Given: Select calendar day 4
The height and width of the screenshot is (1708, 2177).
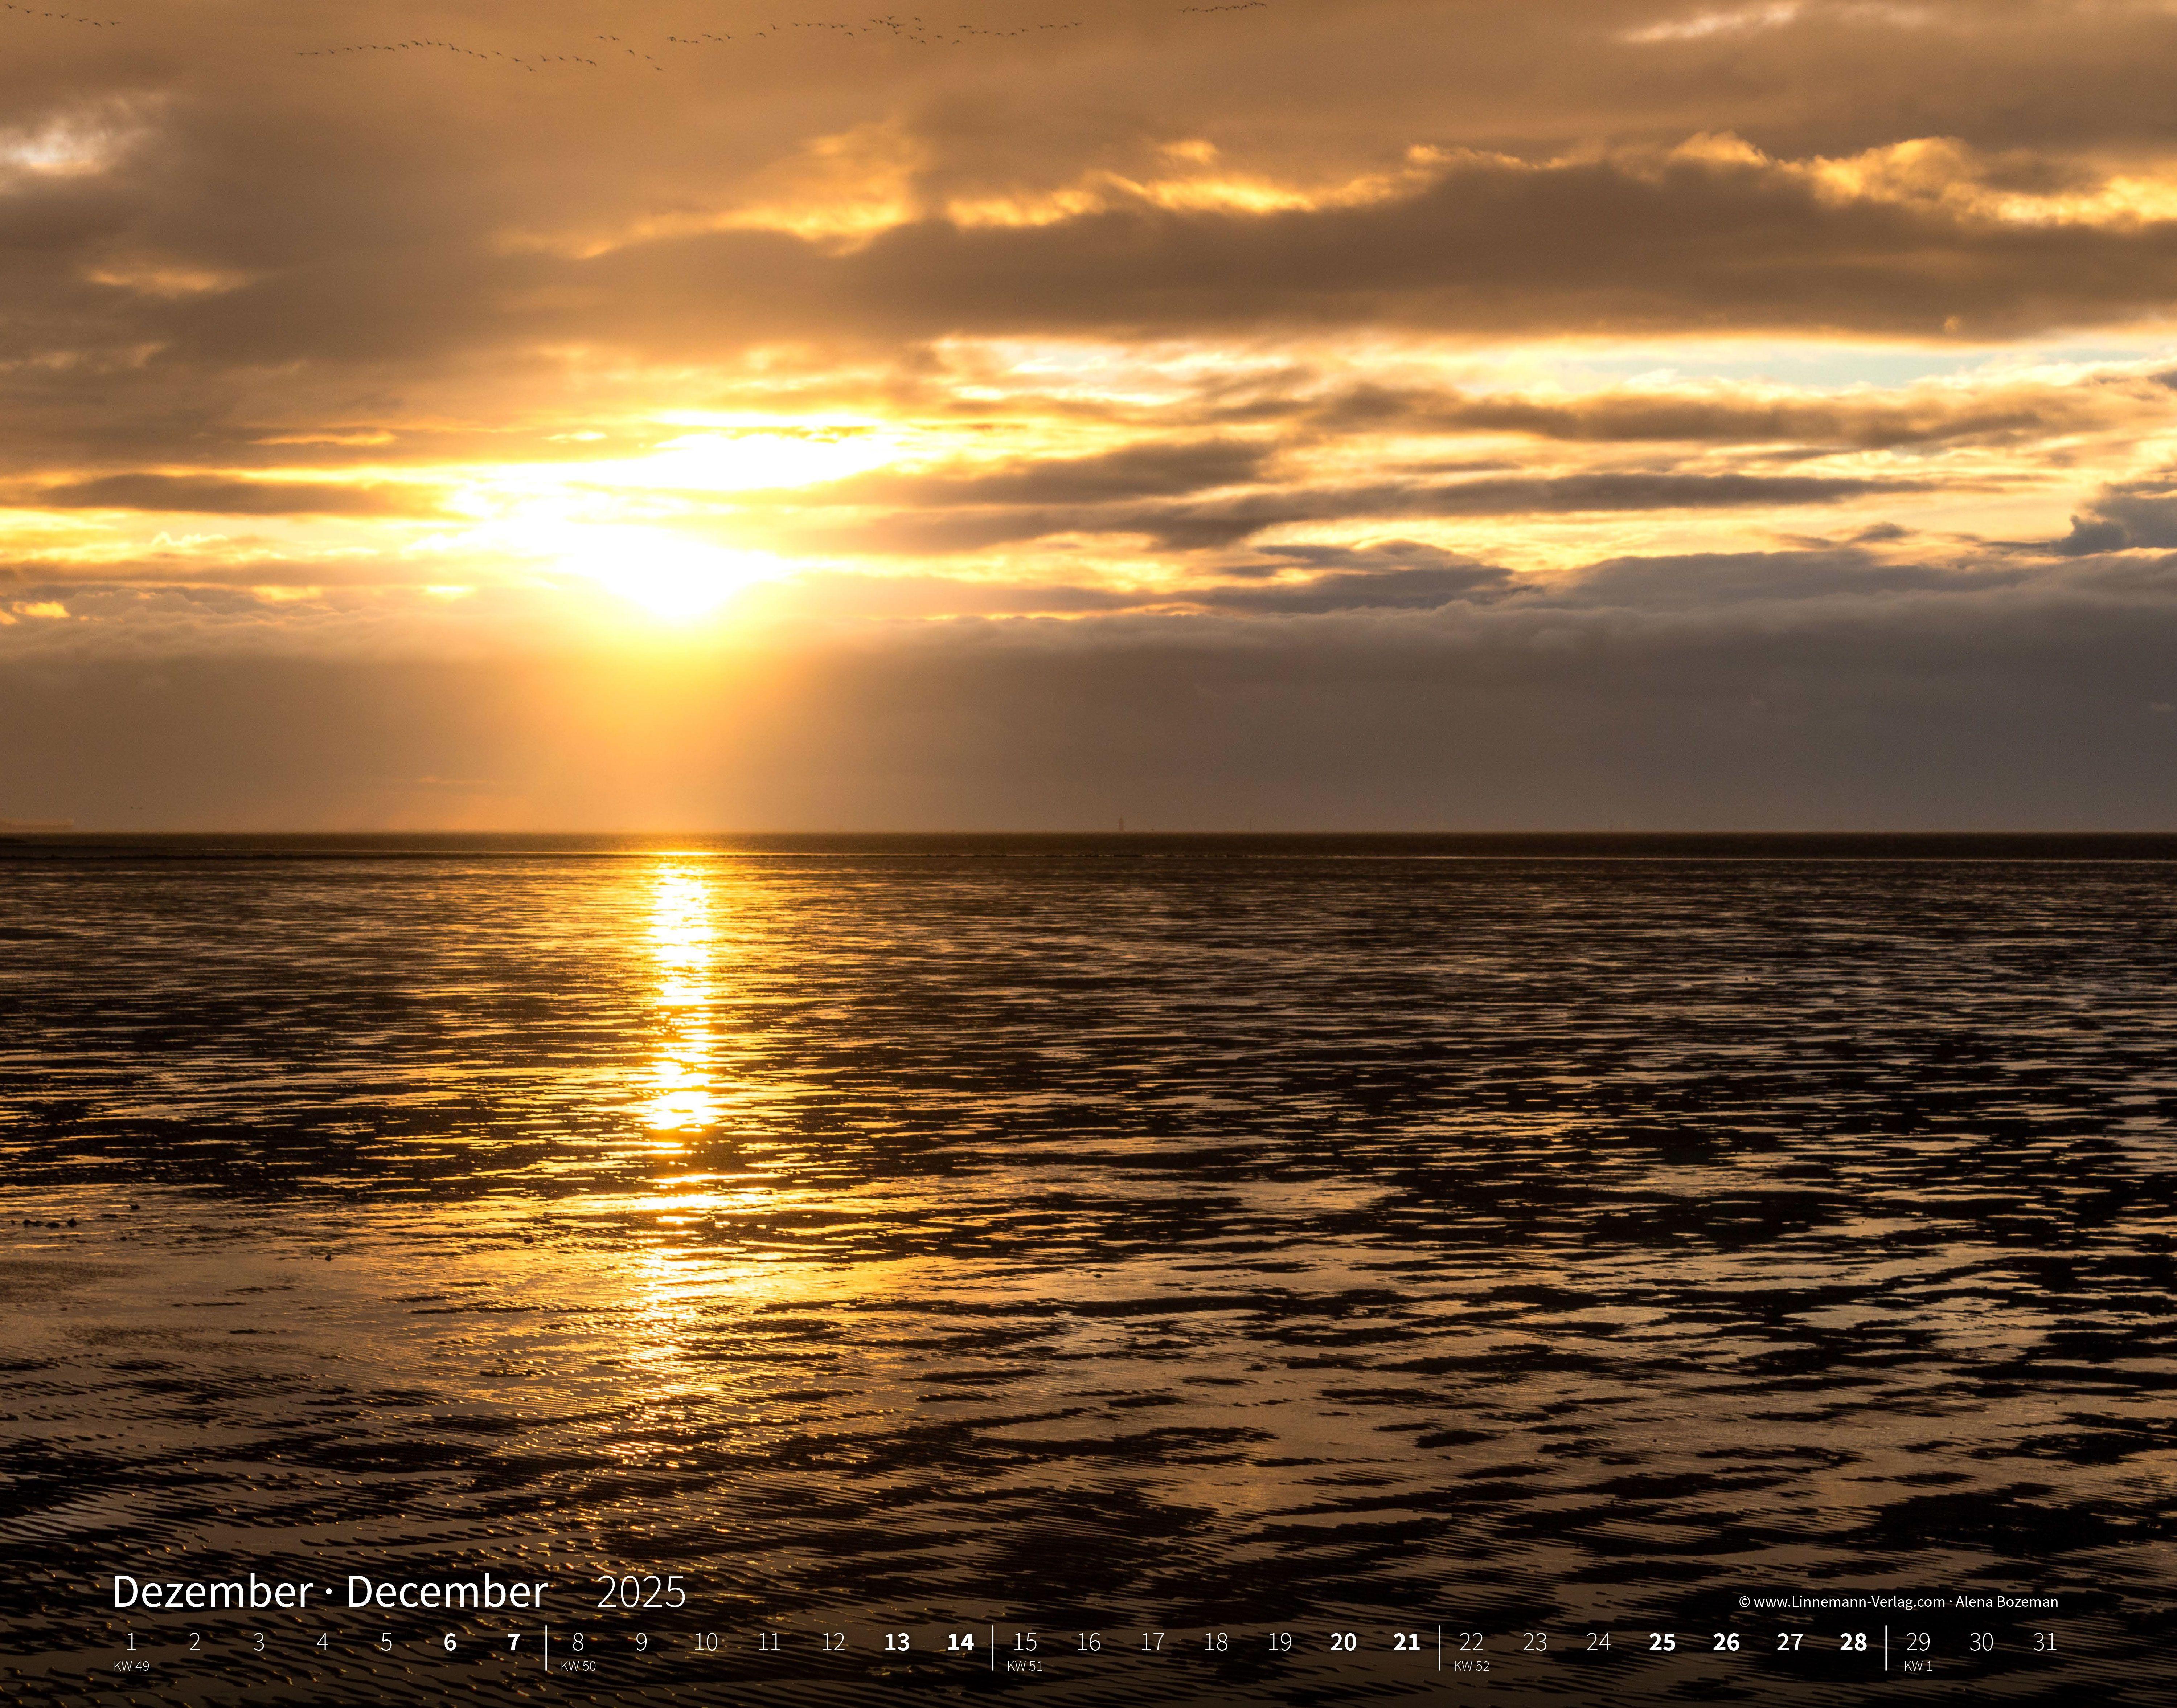Looking at the screenshot, I should tap(322, 1642).
